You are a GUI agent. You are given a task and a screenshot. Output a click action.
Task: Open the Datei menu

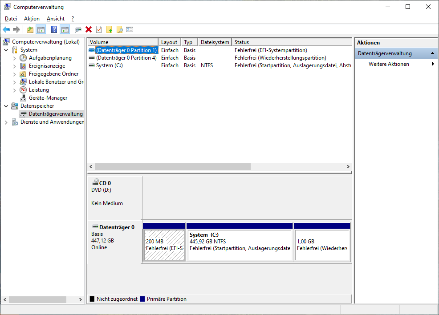pyautogui.click(x=11, y=19)
